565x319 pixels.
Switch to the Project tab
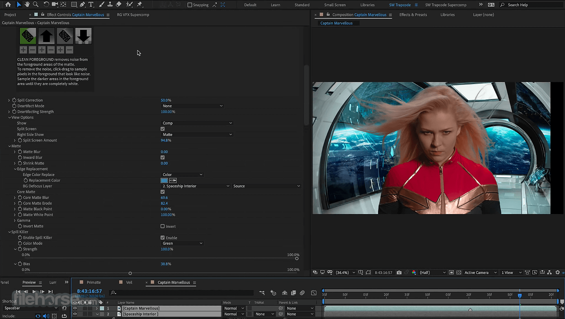10,15
